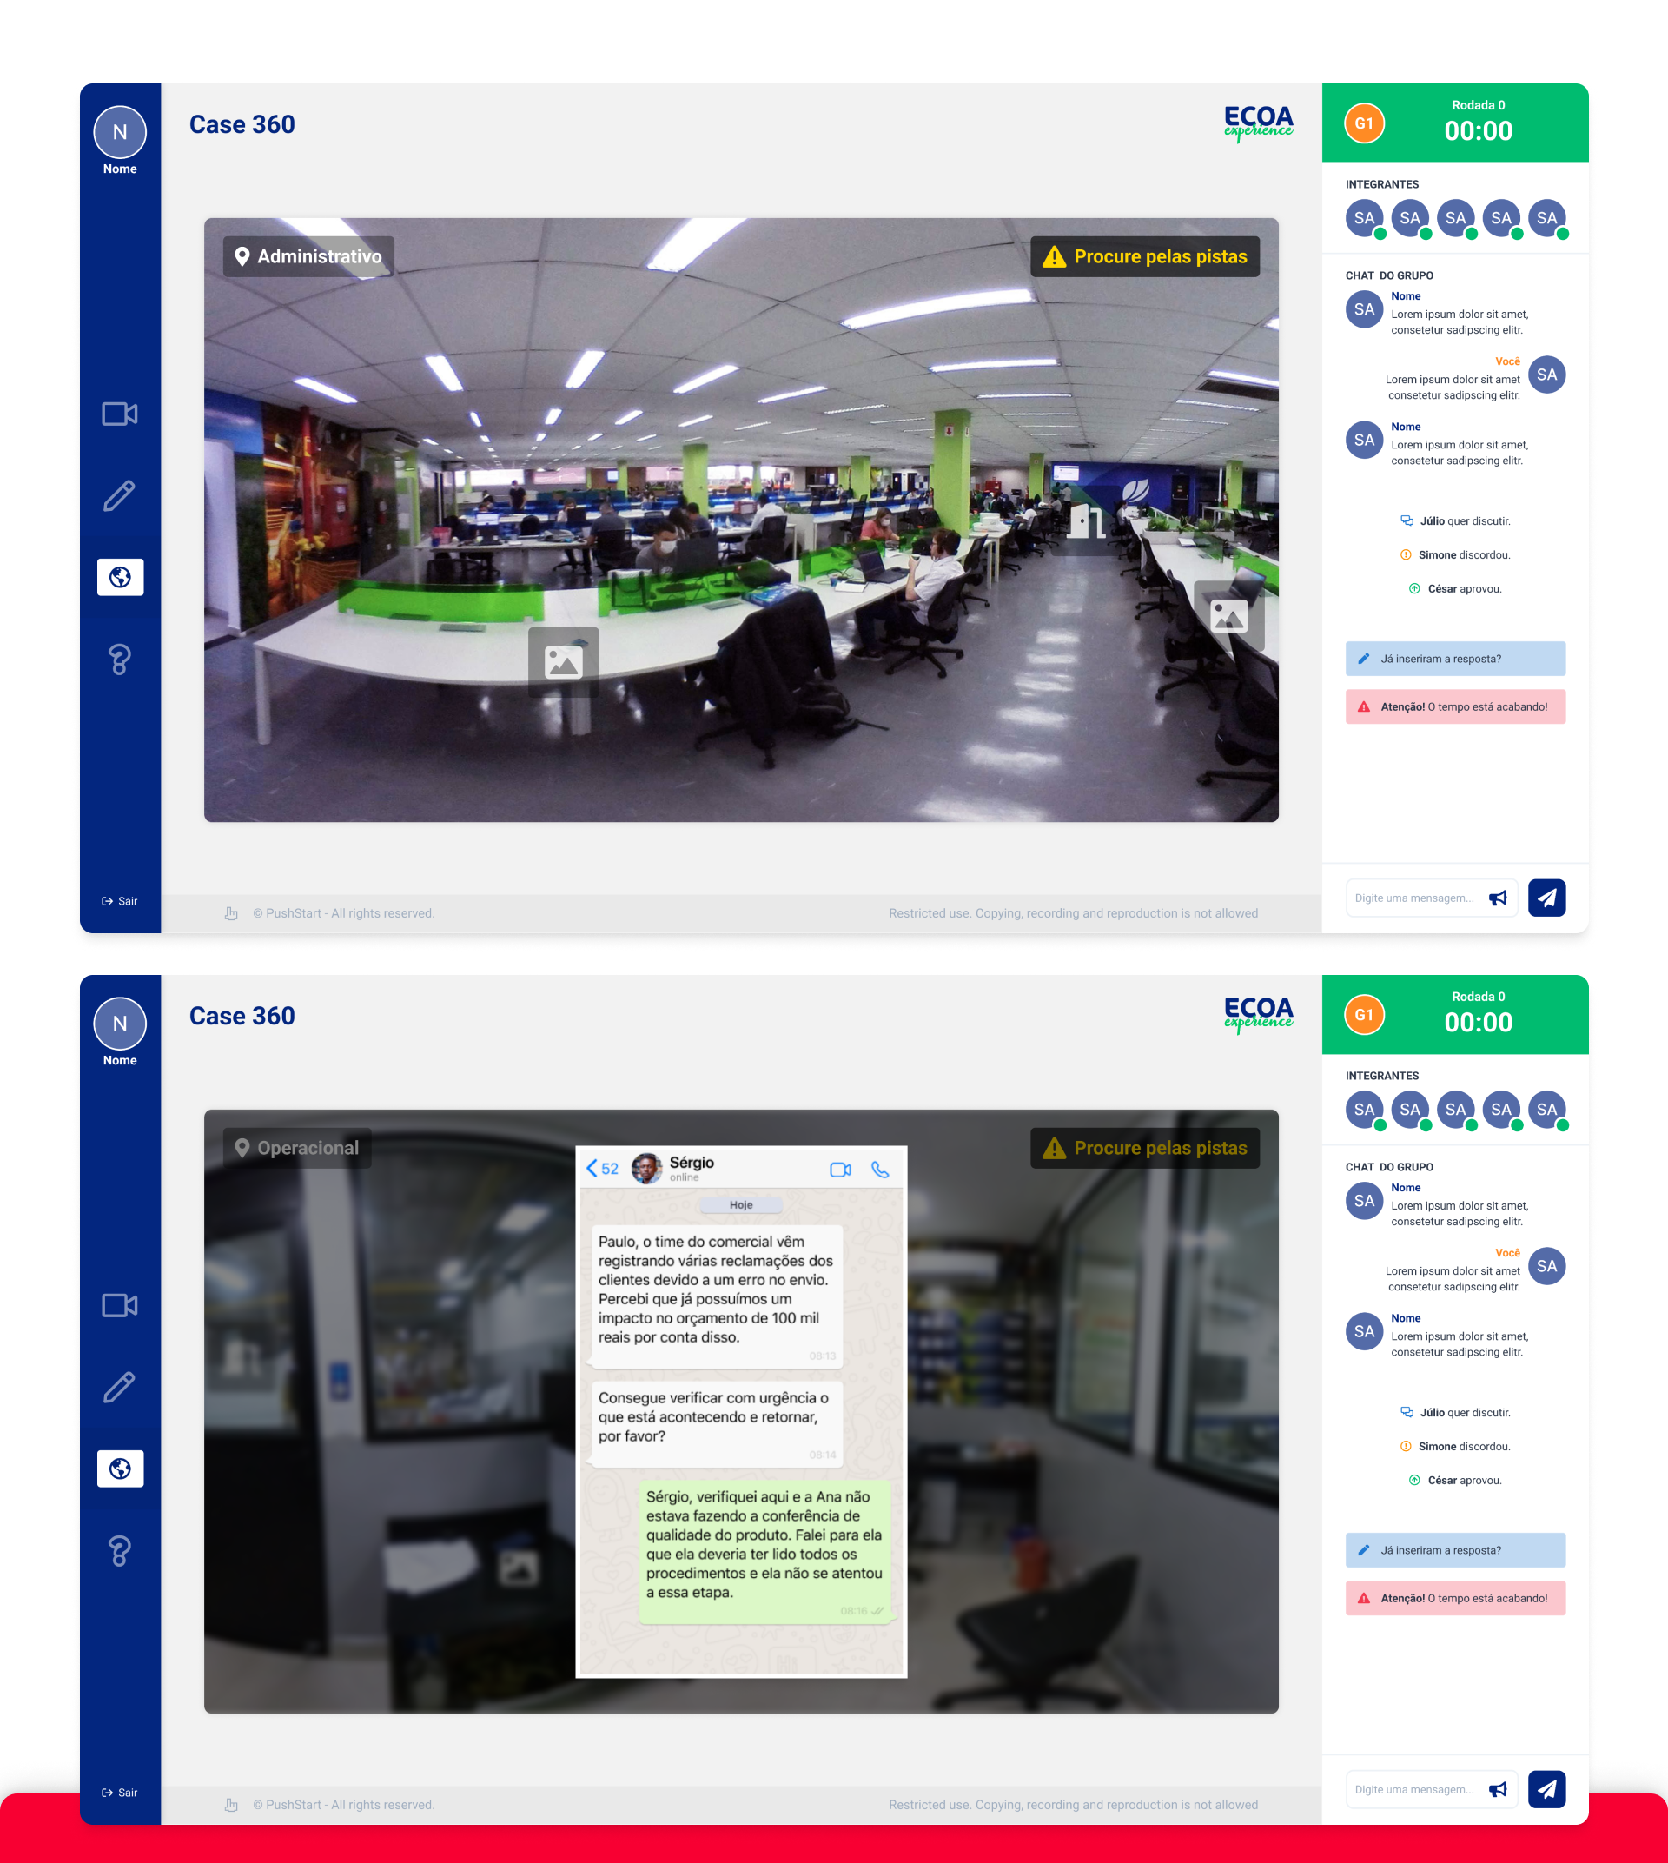Click the megaphone icon in Operacional screen chat
The width and height of the screenshot is (1668, 1863).
tap(1498, 1790)
